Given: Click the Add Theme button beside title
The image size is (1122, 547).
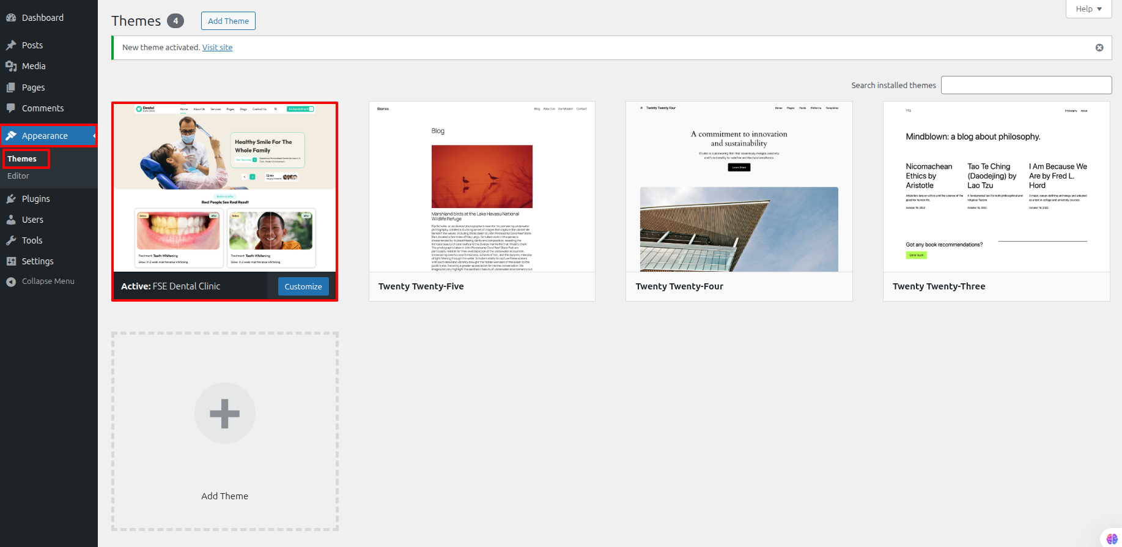Looking at the screenshot, I should [x=228, y=21].
